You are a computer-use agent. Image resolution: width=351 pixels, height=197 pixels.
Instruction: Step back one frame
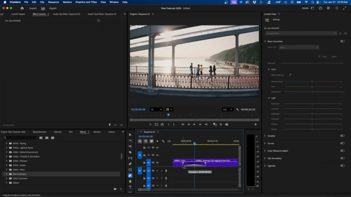coord(189,124)
